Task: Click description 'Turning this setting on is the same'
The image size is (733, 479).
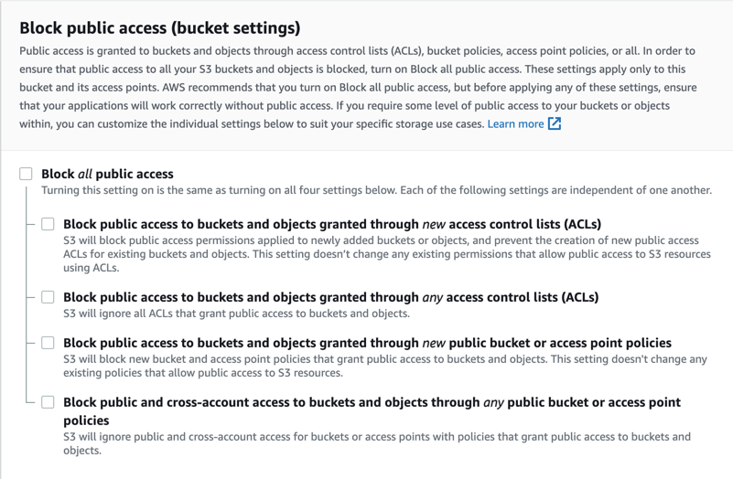Action: tap(376, 190)
